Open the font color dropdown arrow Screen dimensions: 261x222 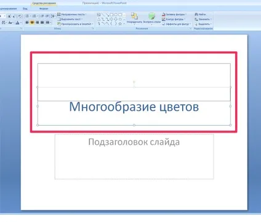(21, 23)
